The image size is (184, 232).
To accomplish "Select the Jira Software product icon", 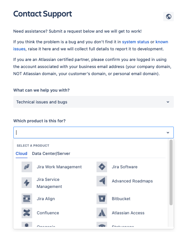I will pos(102,167).
